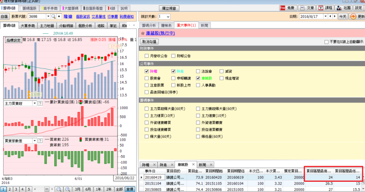Open the 課程 course video icon
The height and width of the screenshot is (192, 365).
[320, 8]
